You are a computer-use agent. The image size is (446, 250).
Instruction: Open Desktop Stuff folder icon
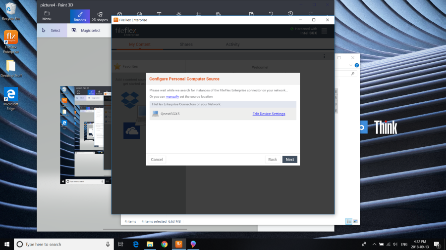coord(11,69)
